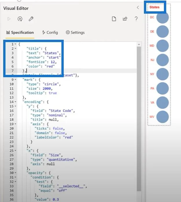Collapse the mark block fold at line 9

15,80
